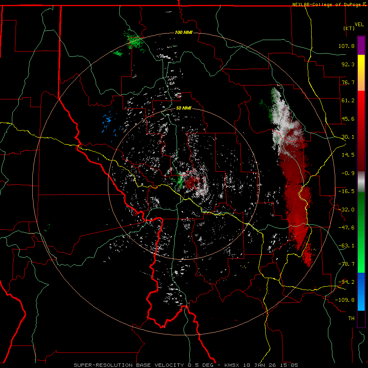The height and width of the screenshot is (368, 368).
Task: Select the 92.3 legend value
Action: [x=348, y=64]
